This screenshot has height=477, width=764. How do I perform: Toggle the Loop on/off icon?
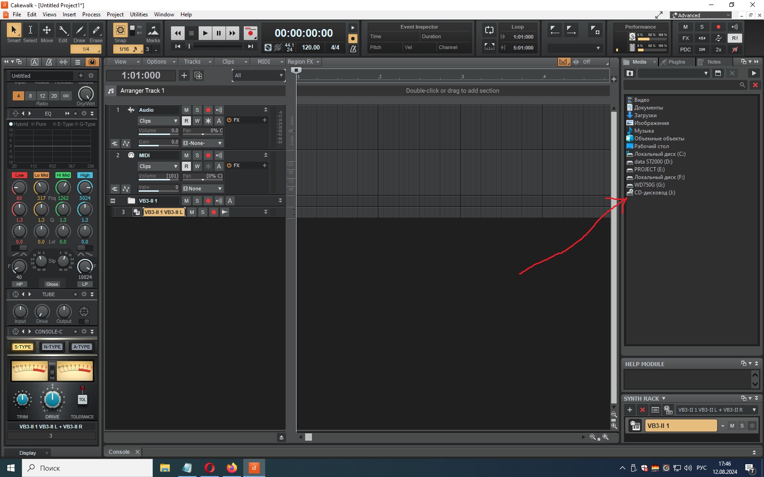[x=489, y=30]
